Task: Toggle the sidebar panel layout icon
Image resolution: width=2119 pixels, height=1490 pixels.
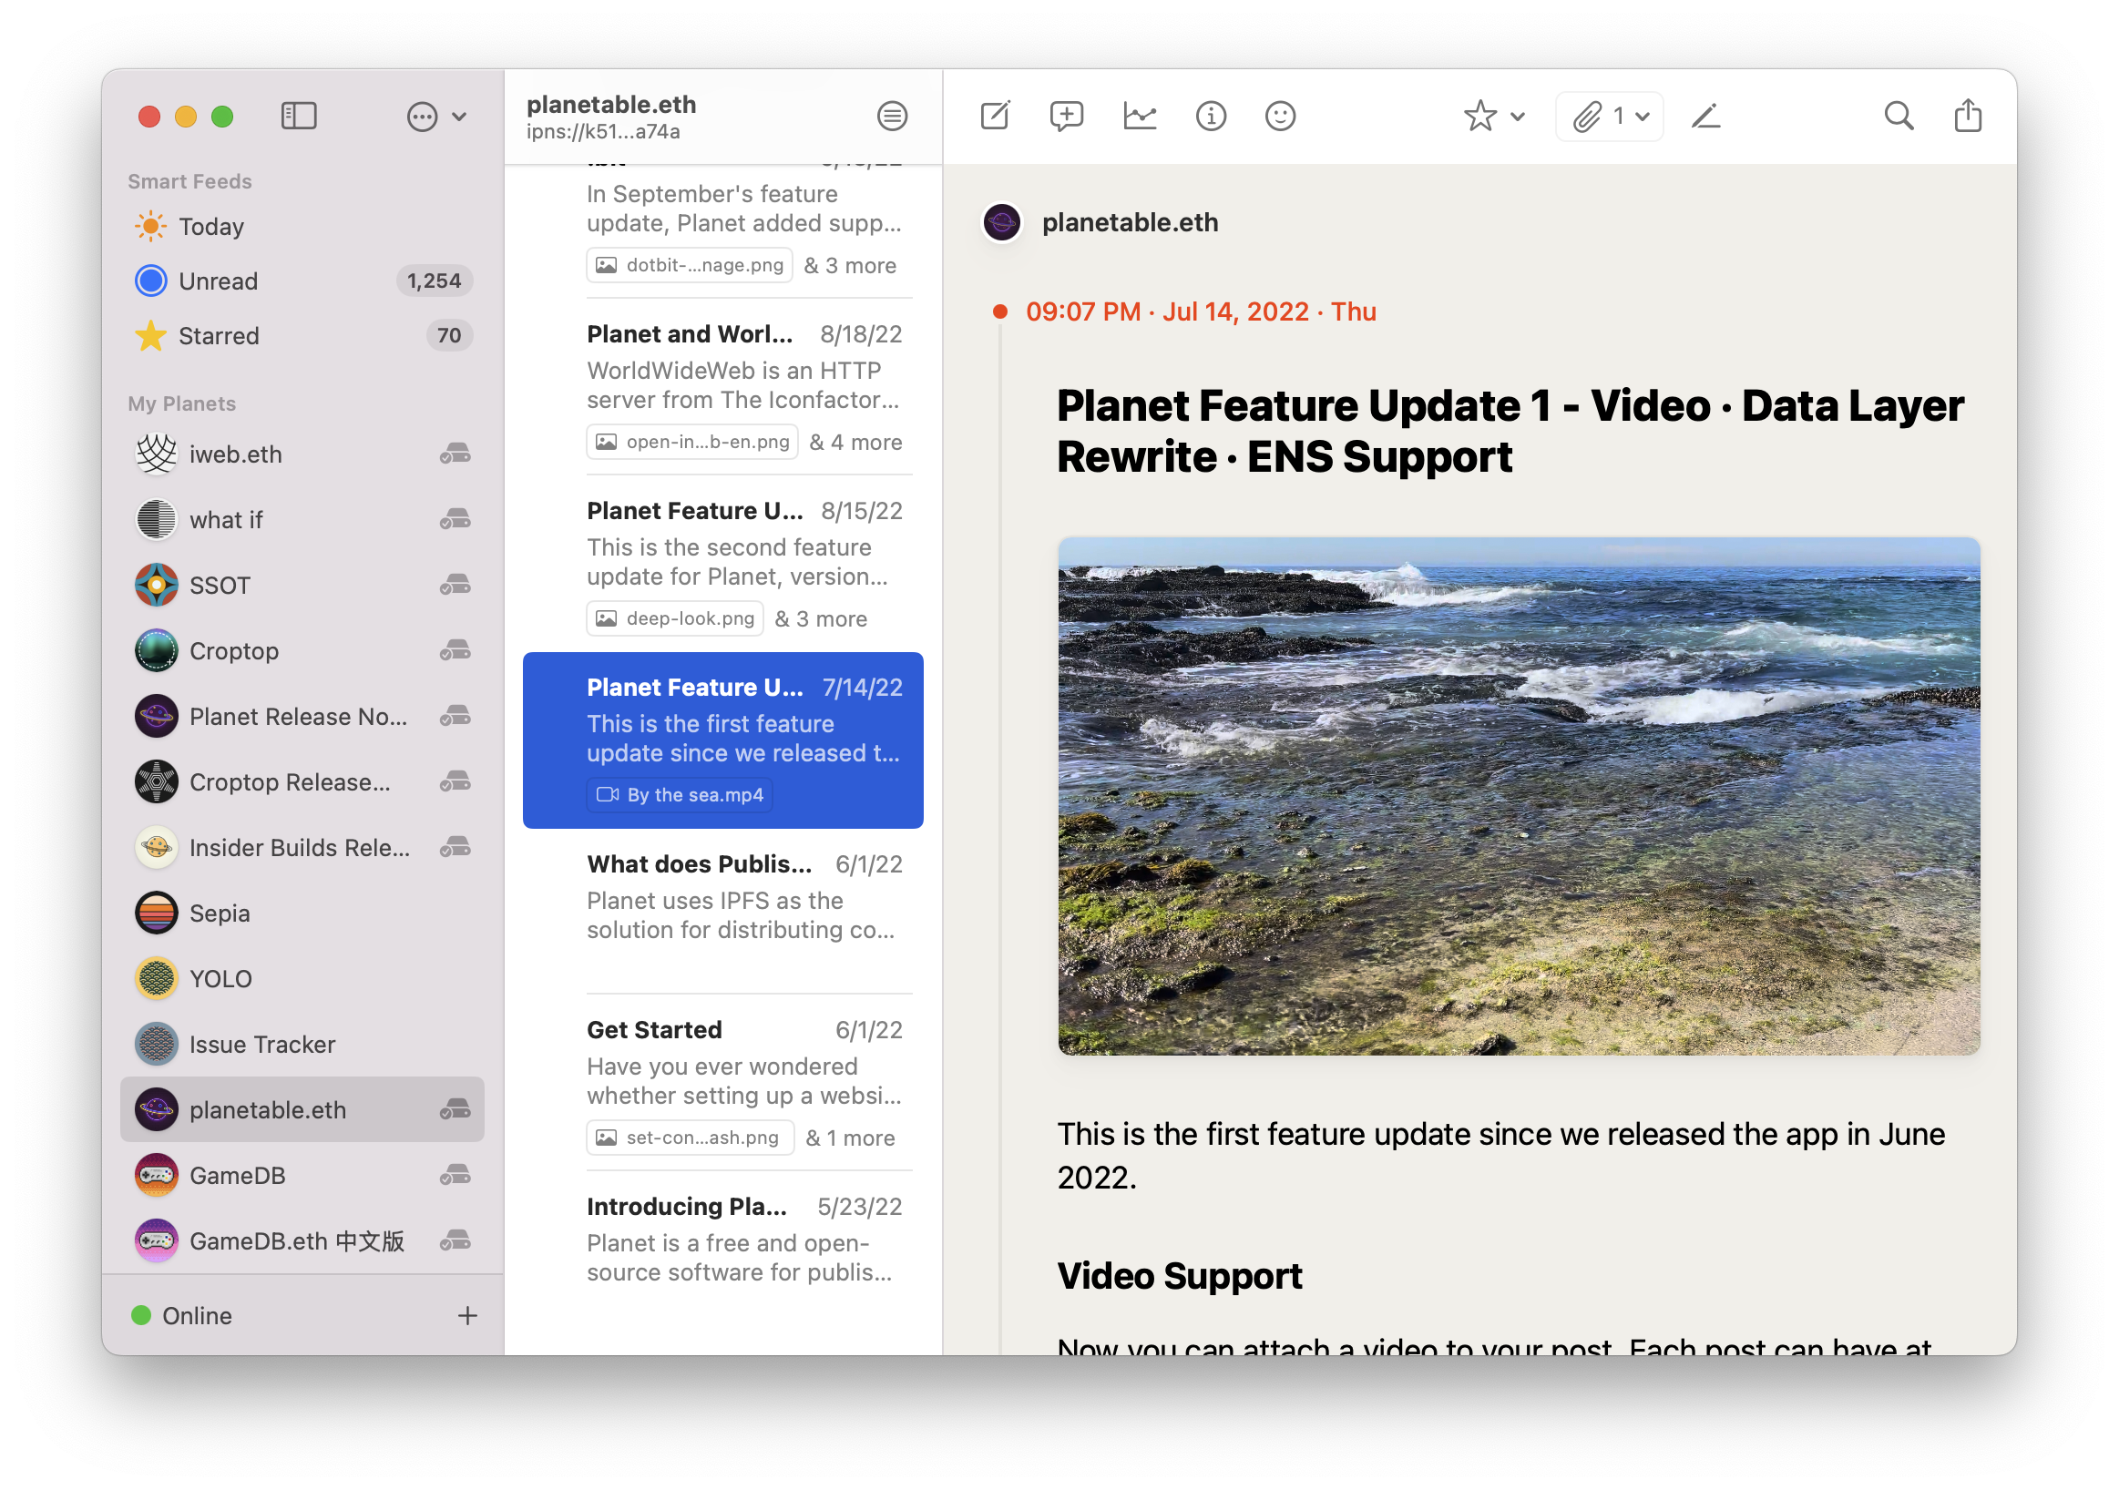Action: coord(295,116)
